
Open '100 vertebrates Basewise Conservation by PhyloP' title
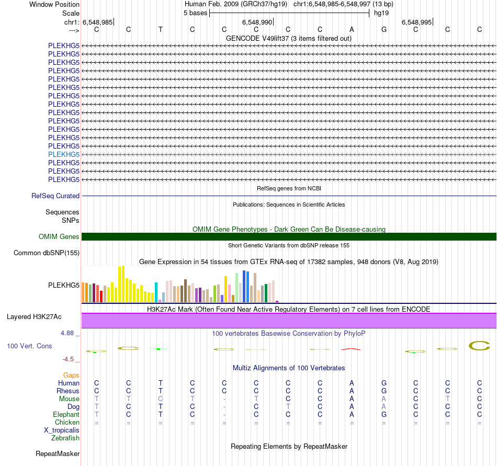coord(289,333)
